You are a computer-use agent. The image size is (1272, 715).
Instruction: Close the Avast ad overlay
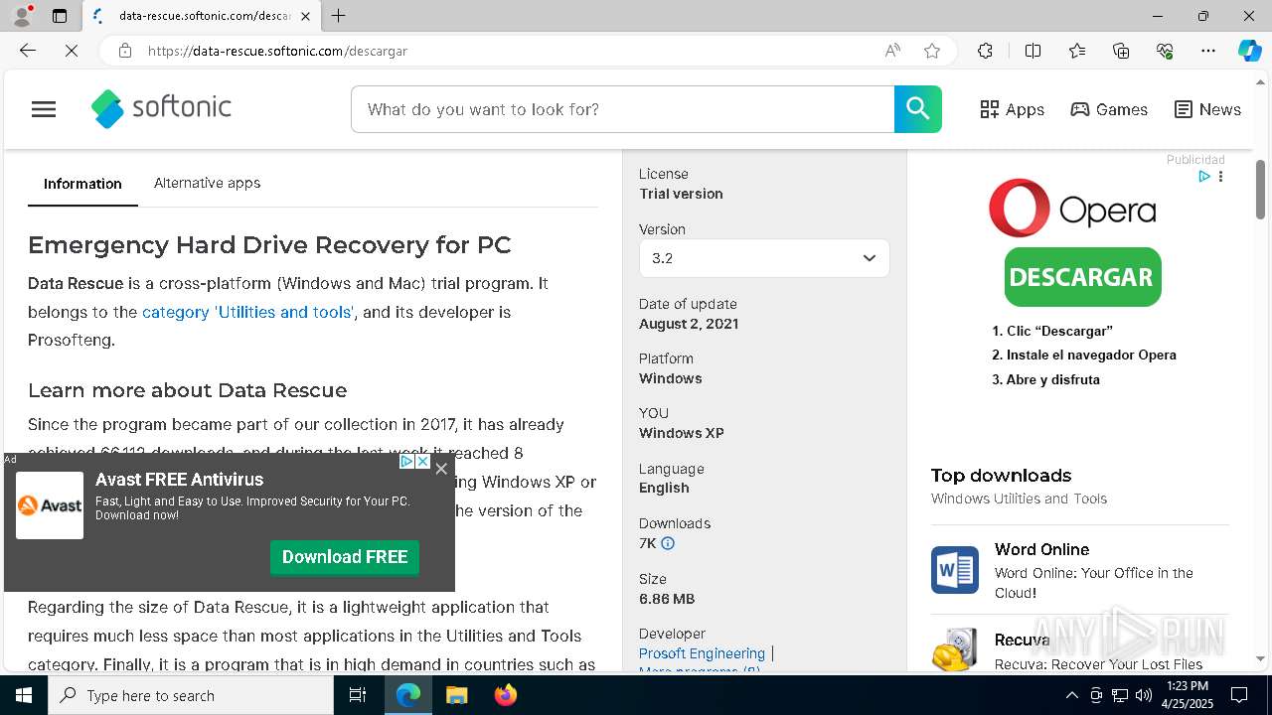[x=441, y=468]
